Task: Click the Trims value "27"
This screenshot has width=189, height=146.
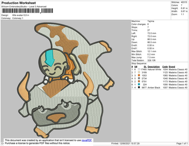Action: click(x=149, y=30)
